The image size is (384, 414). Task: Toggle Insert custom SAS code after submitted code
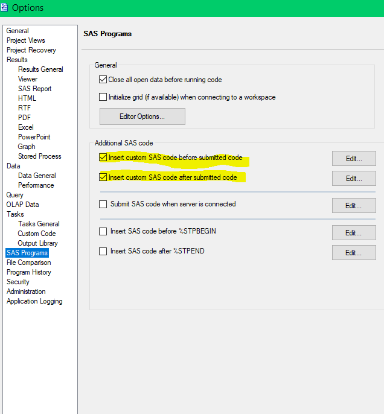pos(103,177)
